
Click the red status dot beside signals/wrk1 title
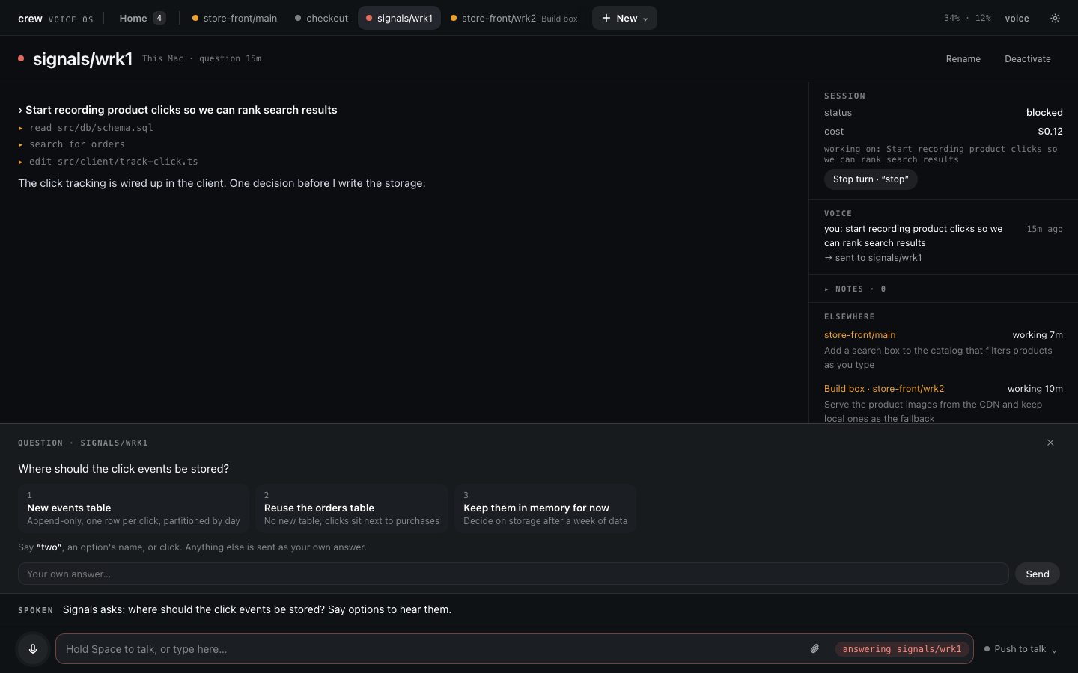click(21, 58)
